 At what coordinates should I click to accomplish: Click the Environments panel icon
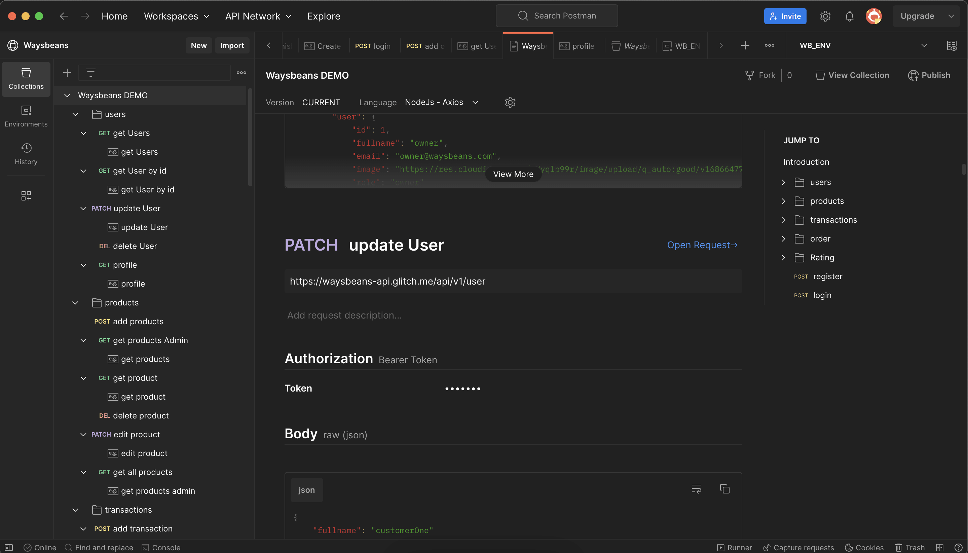(26, 116)
